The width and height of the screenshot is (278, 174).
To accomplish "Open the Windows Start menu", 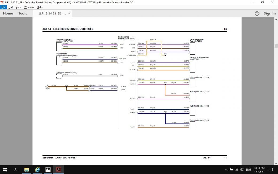I will (x=5, y=169).
